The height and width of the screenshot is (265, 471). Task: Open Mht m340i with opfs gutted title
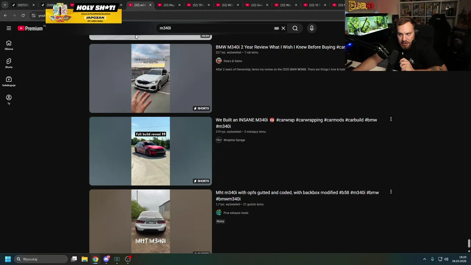click(x=297, y=196)
